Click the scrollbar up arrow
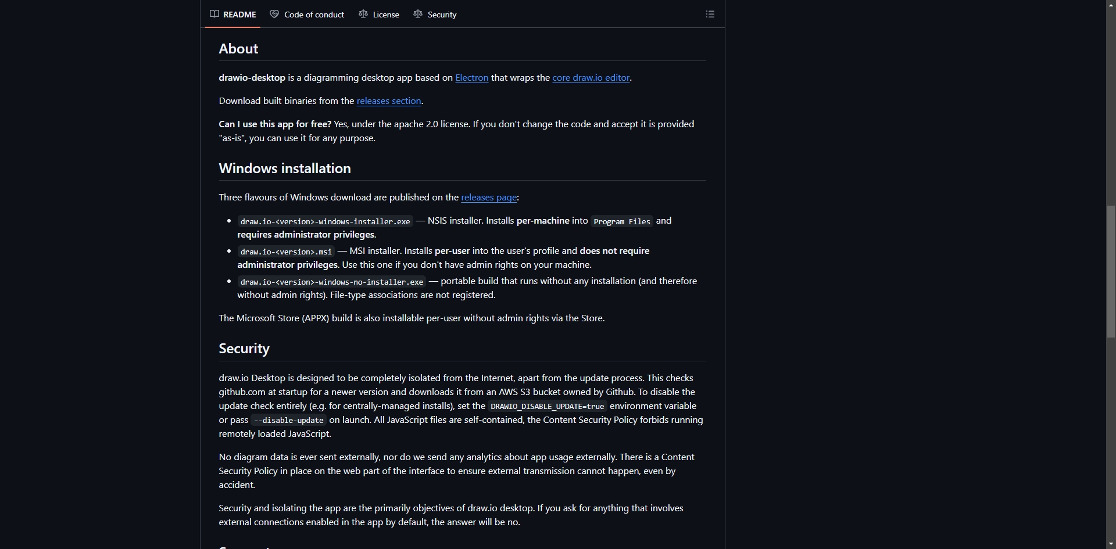 pos(1111,4)
